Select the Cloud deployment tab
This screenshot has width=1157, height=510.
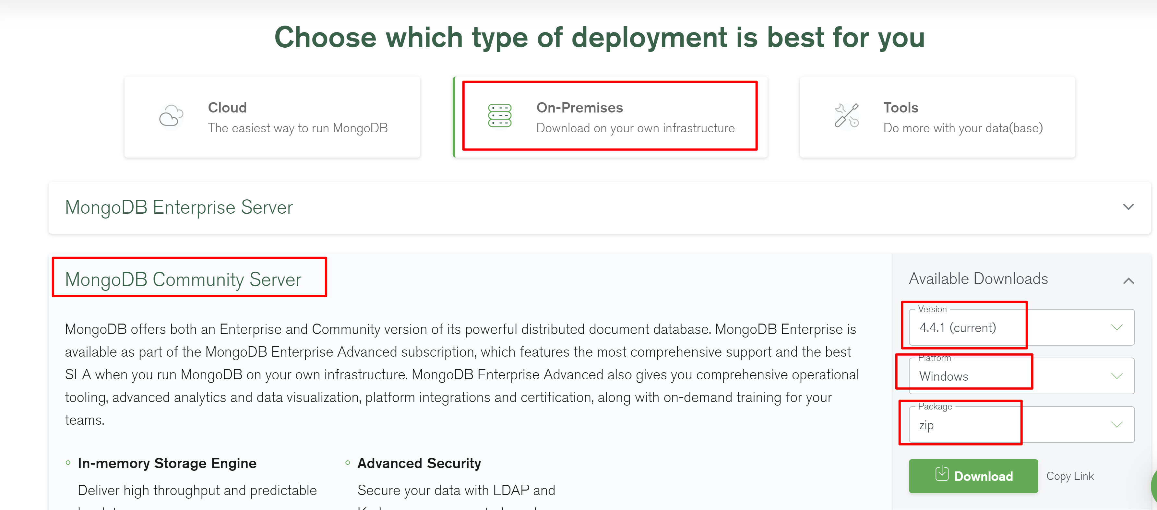[x=272, y=117]
